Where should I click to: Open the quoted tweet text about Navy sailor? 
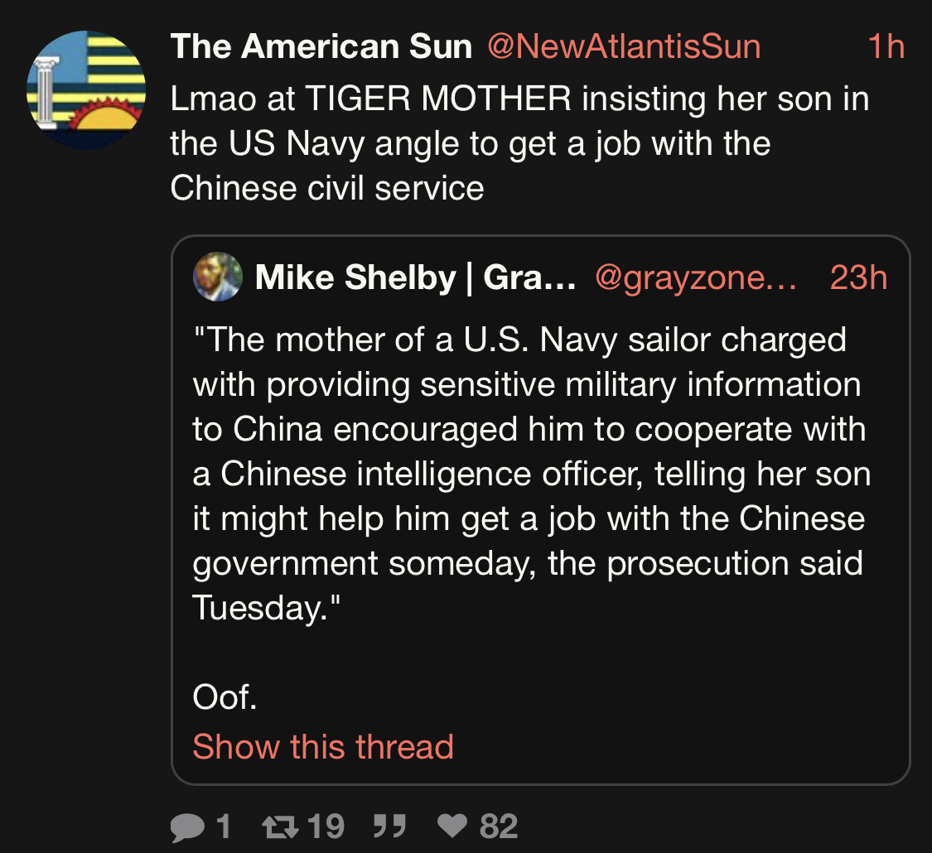click(x=530, y=474)
